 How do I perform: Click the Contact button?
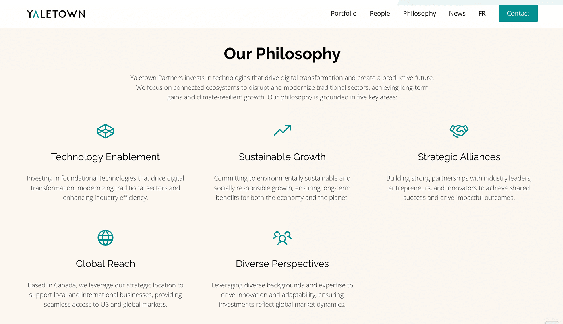click(518, 13)
